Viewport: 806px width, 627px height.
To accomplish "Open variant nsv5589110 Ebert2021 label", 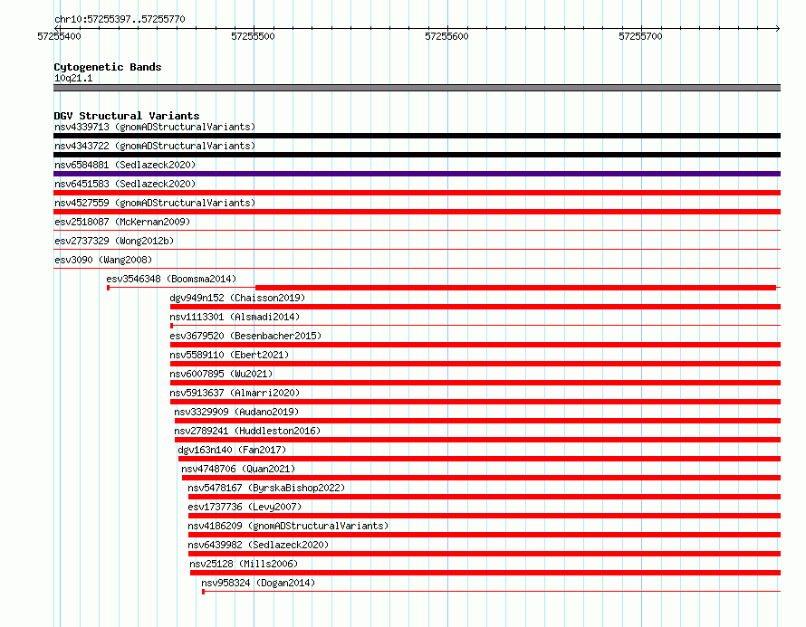I will 229,355.
